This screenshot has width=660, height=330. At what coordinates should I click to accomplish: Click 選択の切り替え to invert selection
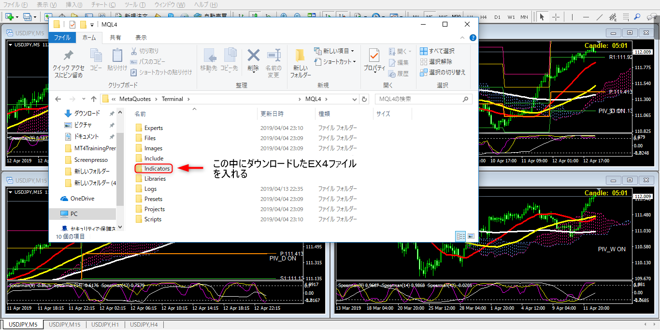point(442,72)
